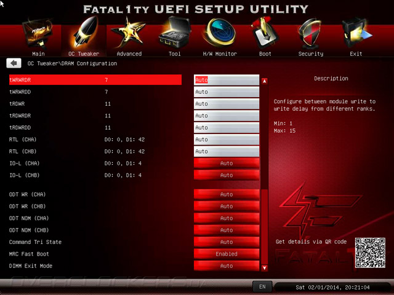This screenshot has height=295, width=394.
Task: Click the RTL (CHB) Auto input field
Action: [227, 151]
